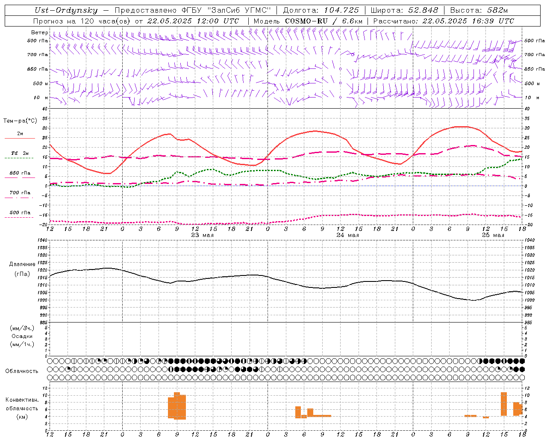This screenshot has height=438, width=547.
Task: Click the "Долгота: 104.725" header field
Action: click(x=321, y=10)
